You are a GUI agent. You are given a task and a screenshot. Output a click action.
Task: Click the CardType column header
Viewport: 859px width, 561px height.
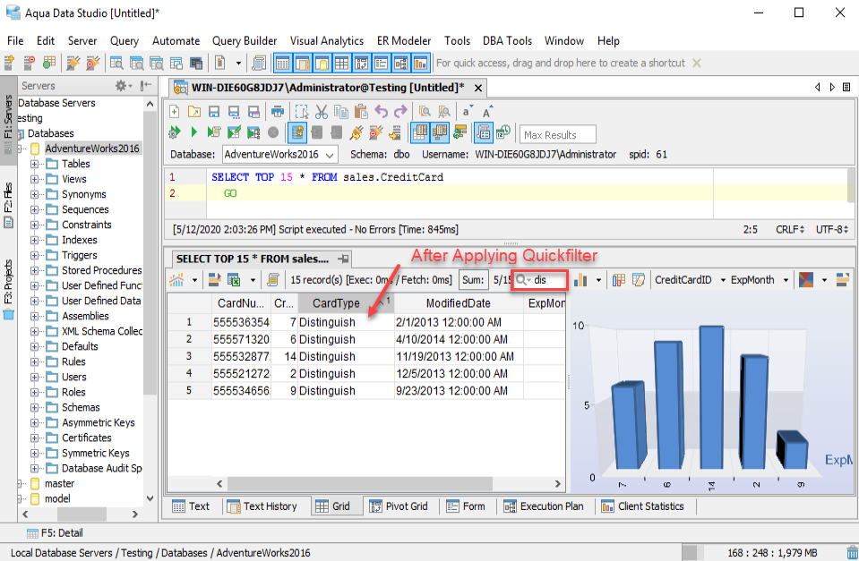(336, 303)
